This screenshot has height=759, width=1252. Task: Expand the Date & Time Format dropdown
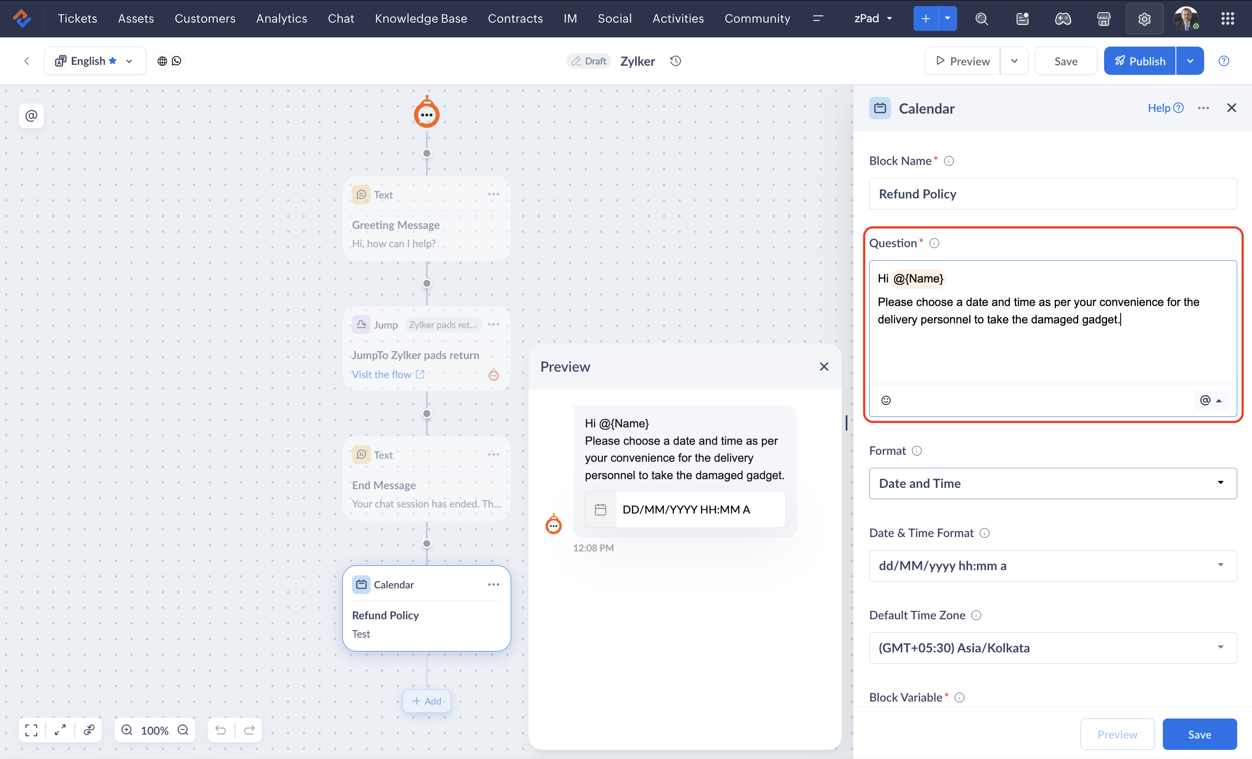[1052, 565]
